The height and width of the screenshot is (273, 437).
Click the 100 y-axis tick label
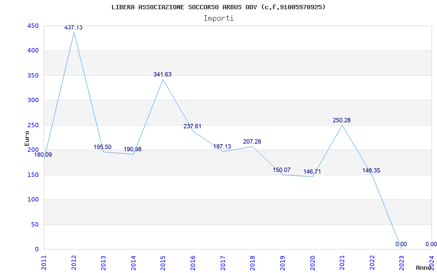click(33, 200)
